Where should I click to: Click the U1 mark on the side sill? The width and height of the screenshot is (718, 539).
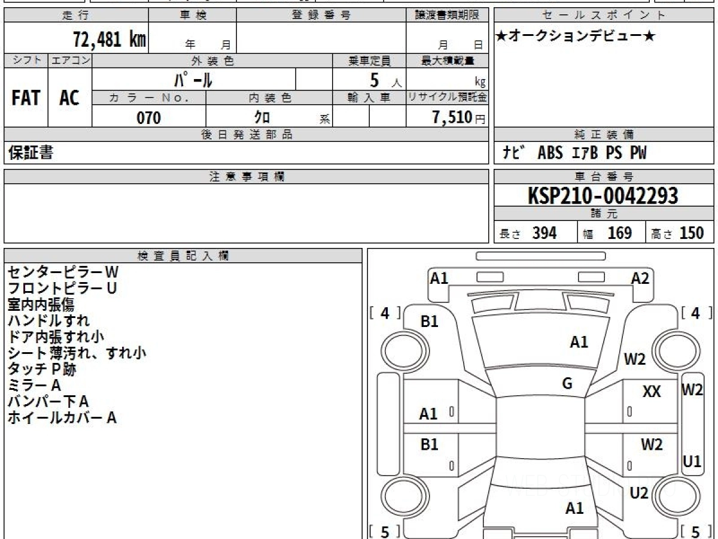coord(692,461)
